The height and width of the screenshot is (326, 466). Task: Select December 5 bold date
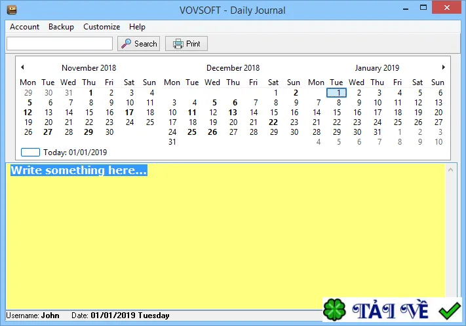tap(214, 103)
